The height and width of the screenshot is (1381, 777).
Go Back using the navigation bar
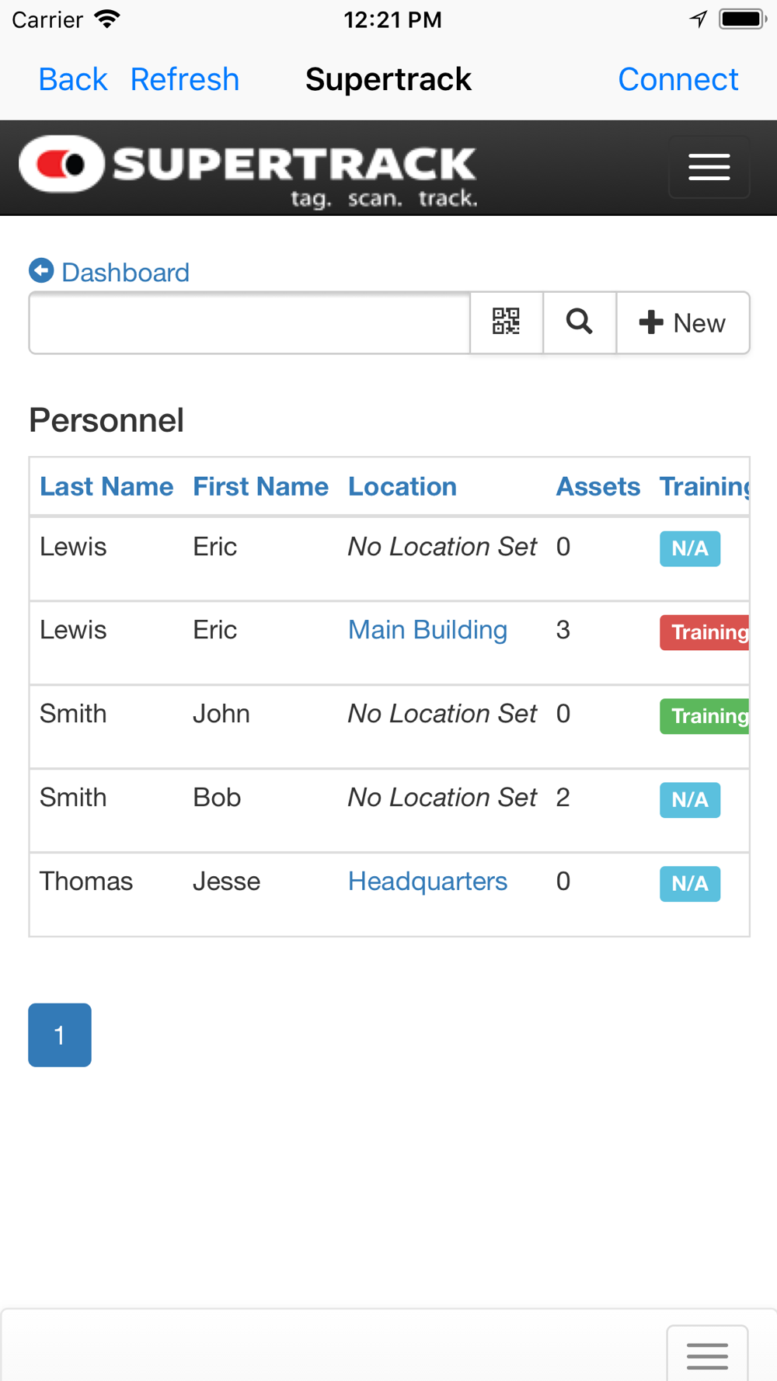[x=73, y=79]
